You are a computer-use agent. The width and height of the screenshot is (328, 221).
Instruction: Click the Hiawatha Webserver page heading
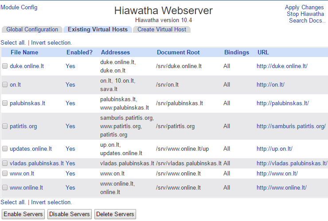tap(164, 11)
